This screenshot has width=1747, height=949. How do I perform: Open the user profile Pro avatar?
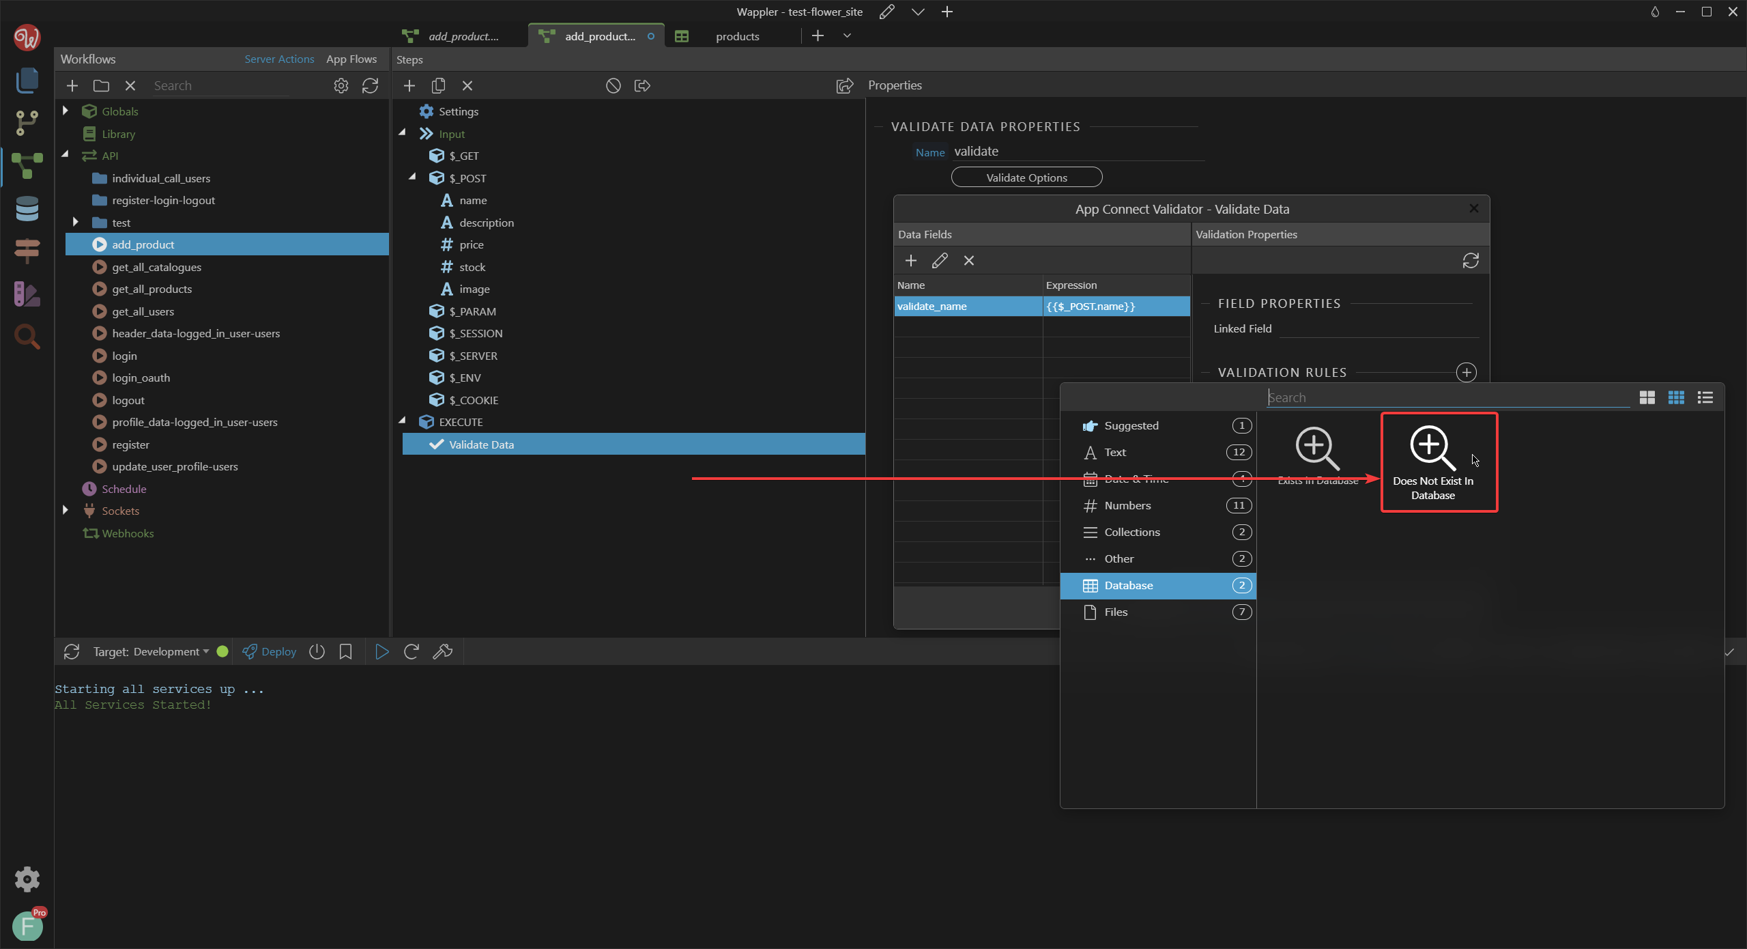(27, 926)
